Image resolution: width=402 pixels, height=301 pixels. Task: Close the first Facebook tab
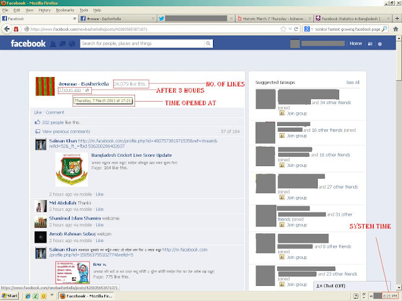pyautogui.click(x=75, y=18)
